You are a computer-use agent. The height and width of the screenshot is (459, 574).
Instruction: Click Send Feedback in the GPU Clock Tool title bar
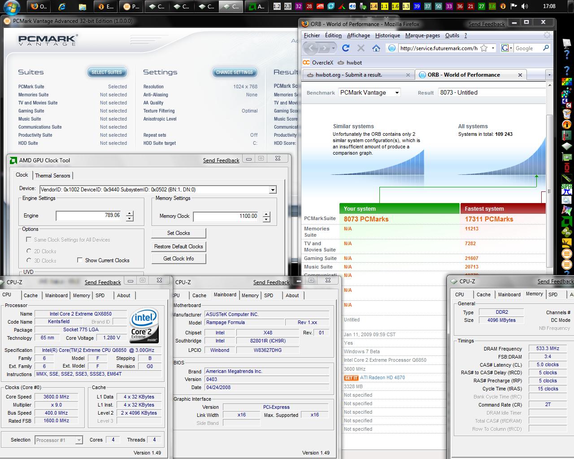point(221,160)
